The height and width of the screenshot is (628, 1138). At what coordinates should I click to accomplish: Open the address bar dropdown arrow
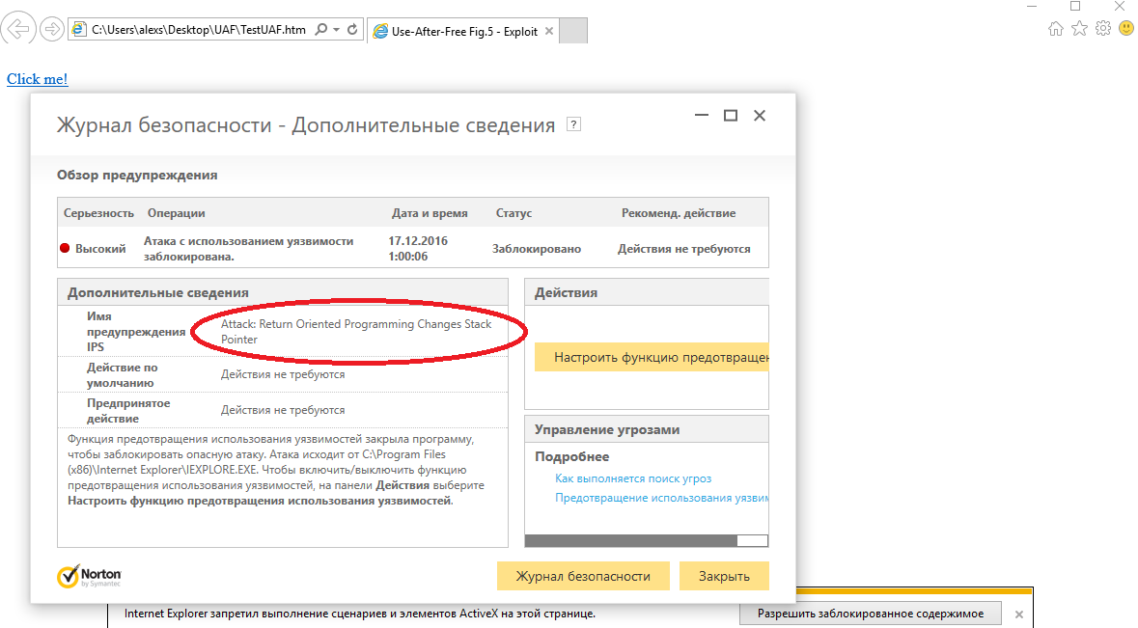point(336,30)
